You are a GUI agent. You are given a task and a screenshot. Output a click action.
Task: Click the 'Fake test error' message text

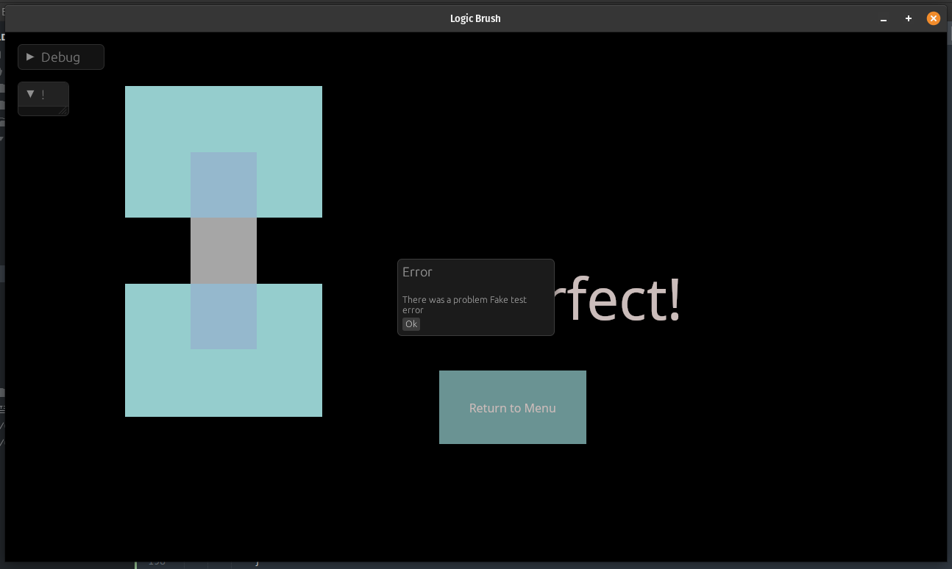[x=464, y=304]
